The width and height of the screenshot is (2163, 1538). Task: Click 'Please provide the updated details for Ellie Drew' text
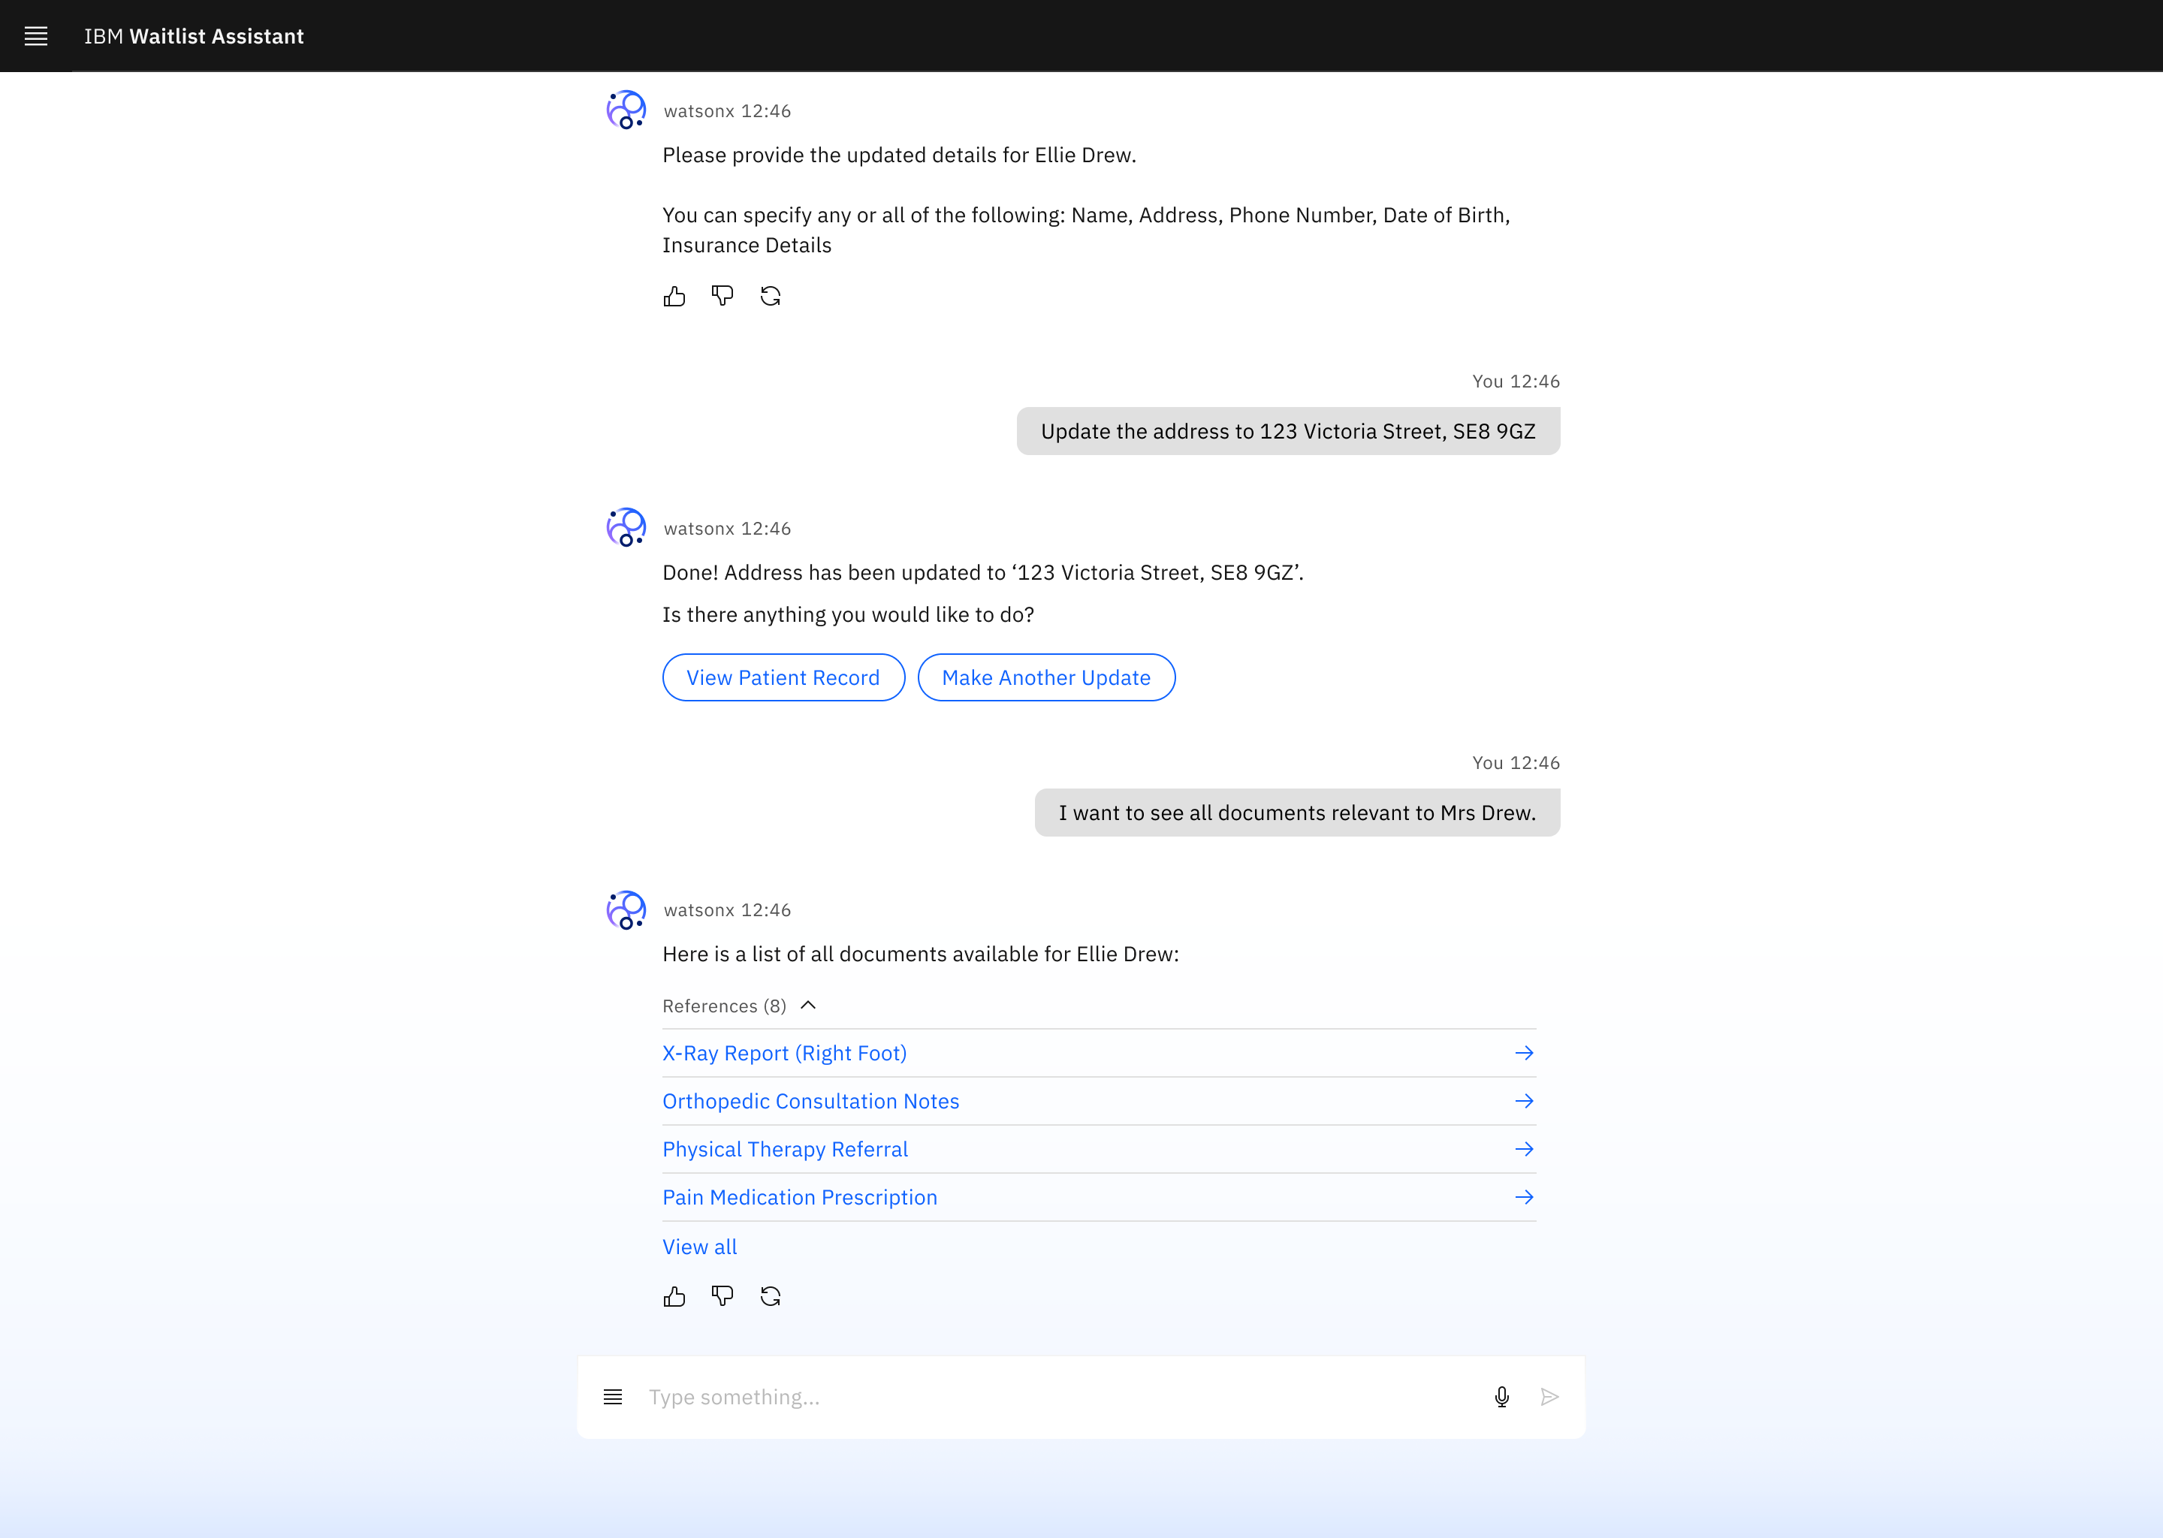click(x=899, y=155)
